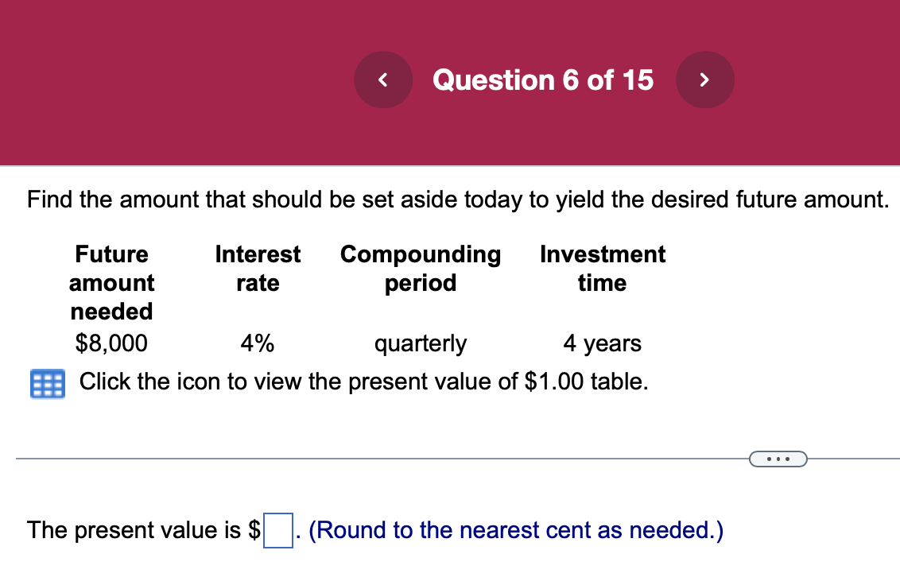
Task: Click the 'Interest rate' column heading
Action: [258, 268]
